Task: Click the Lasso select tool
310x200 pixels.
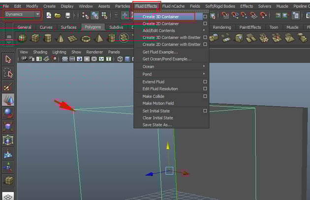Action: [x=8, y=73]
